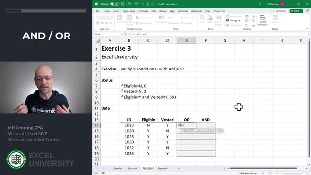Viewport: 311px width, 175px height.
Task: Click the macro record status bar icon
Action: coord(104,173)
